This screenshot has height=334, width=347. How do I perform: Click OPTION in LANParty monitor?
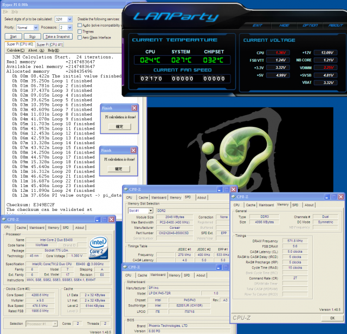click(x=310, y=25)
